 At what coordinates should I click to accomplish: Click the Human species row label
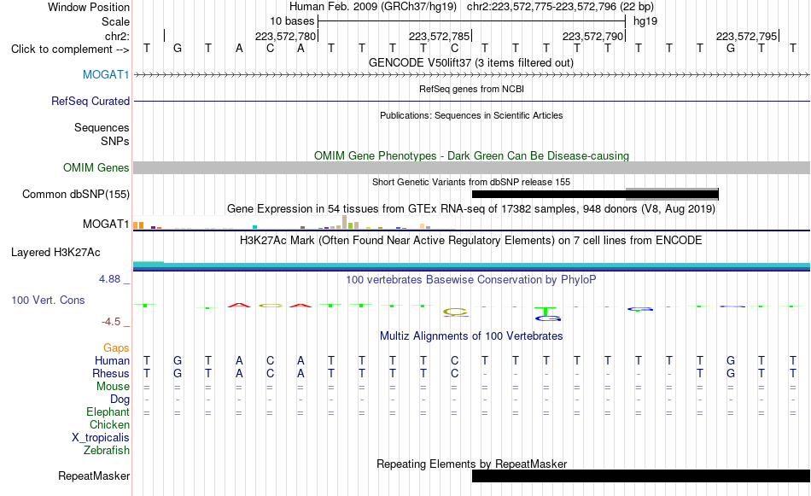coord(112,360)
